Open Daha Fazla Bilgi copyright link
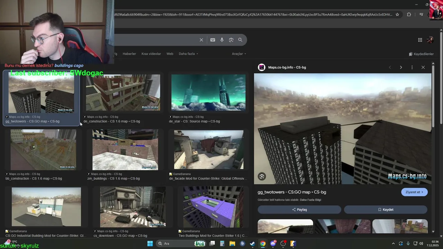Image resolution: width=443 pixels, height=249 pixels. [x=310, y=200]
